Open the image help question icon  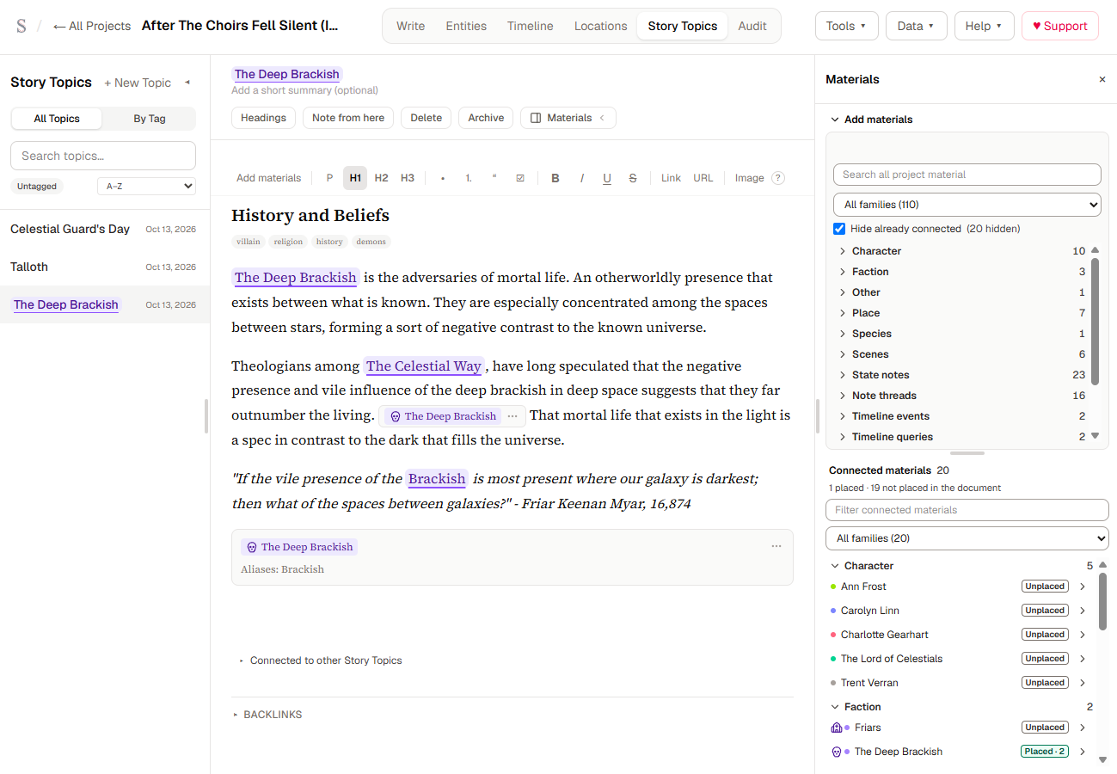point(778,178)
